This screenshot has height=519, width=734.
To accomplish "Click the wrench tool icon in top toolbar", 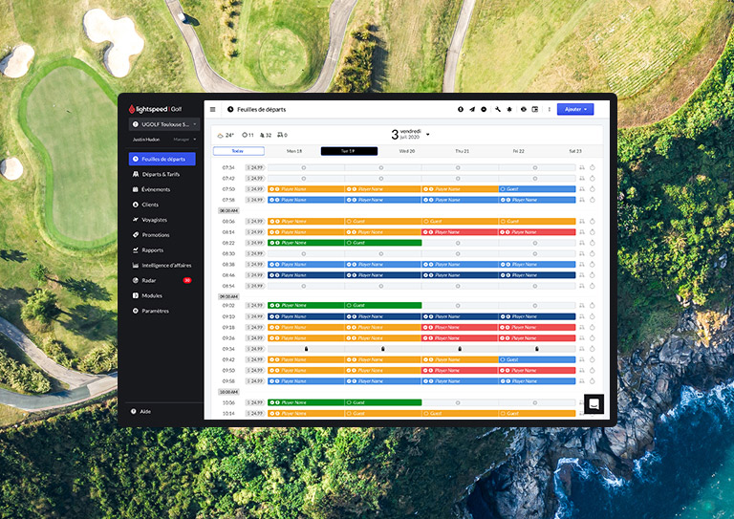I will tap(498, 109).
